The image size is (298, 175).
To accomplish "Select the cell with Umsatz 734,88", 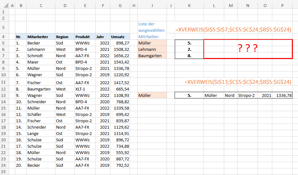I will point(120,146).
